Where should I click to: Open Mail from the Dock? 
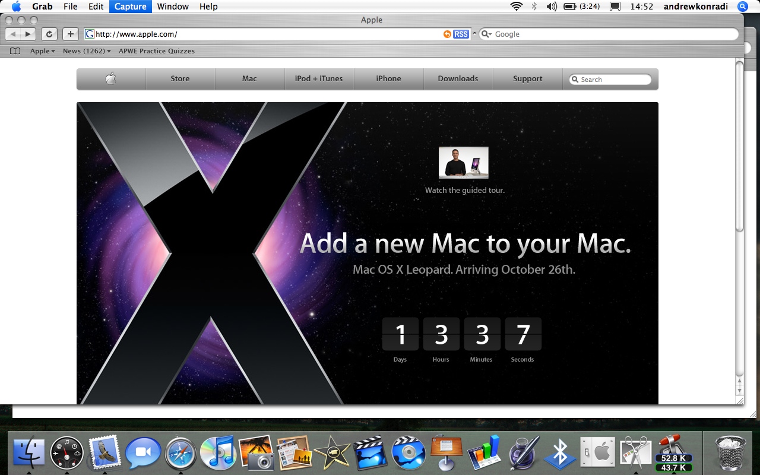[104, 453]
